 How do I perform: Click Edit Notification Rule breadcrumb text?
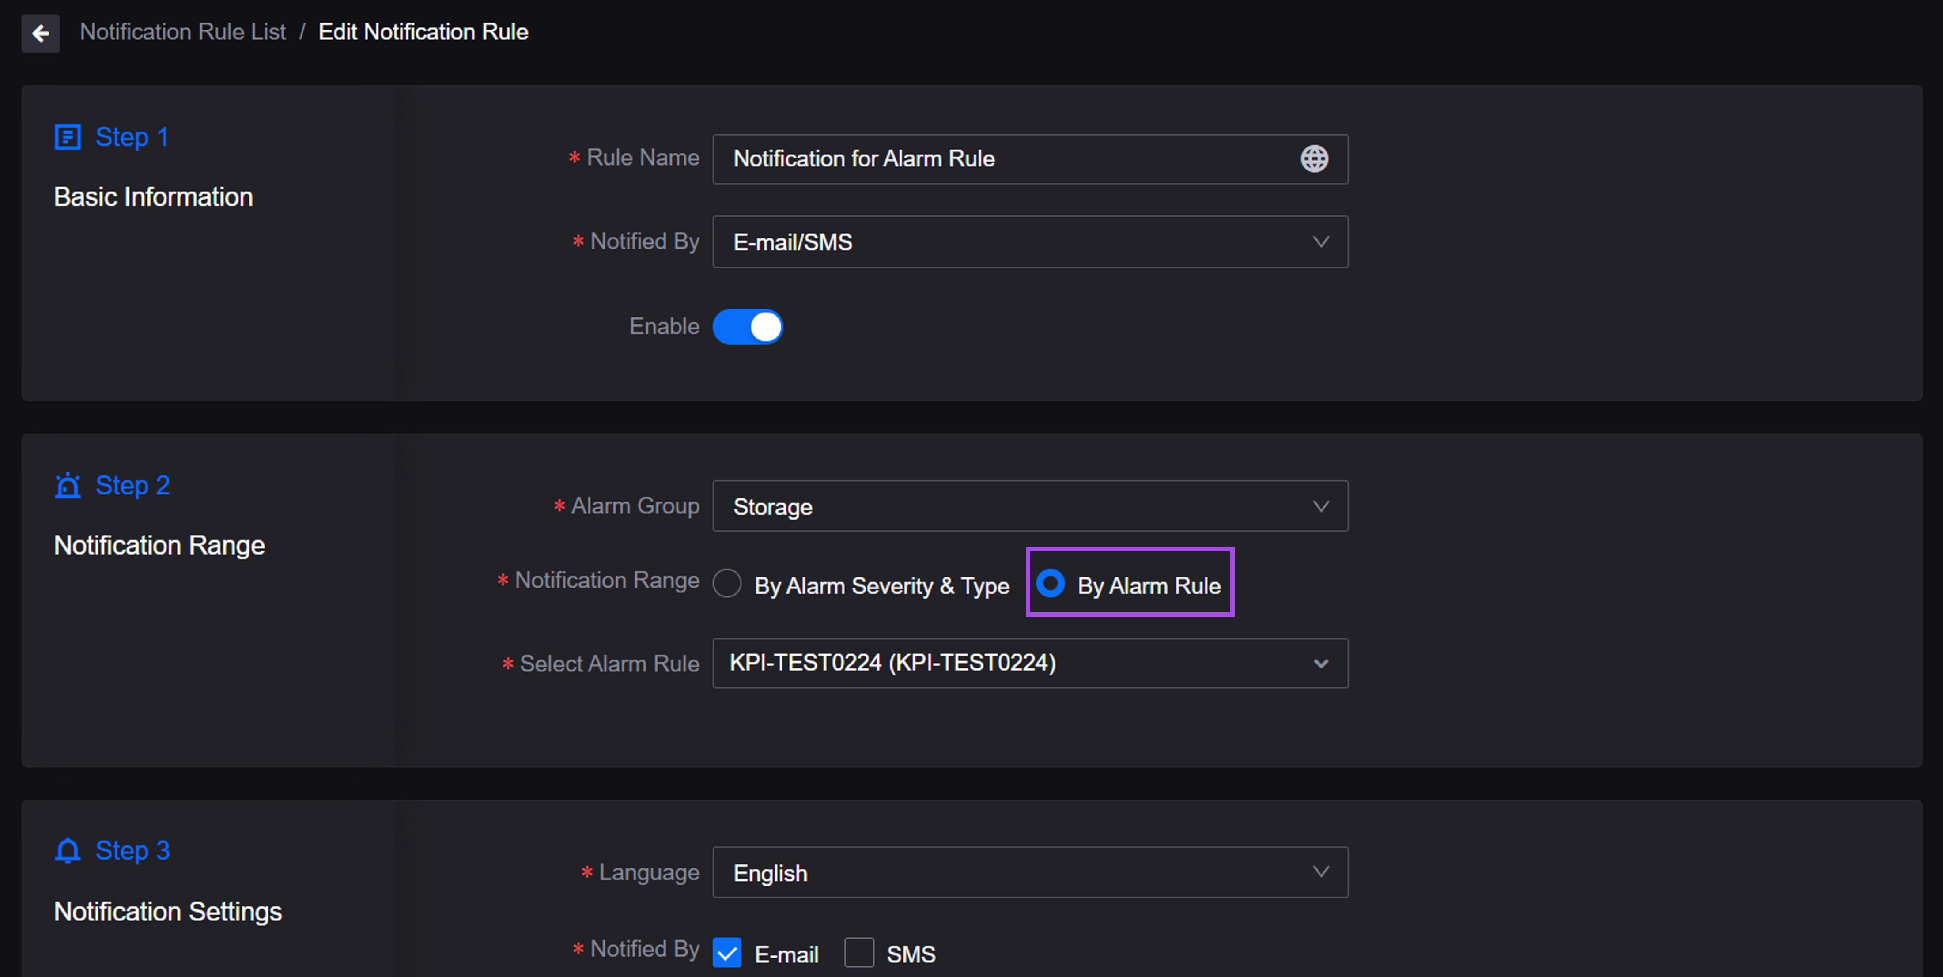423,32
